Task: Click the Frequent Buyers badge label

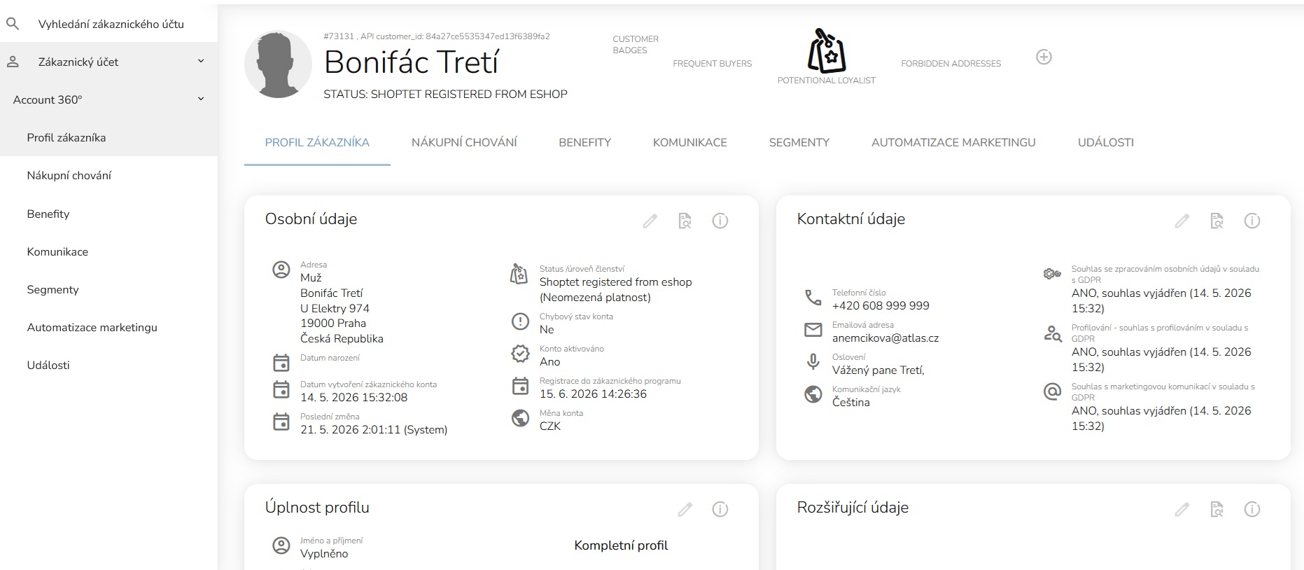Action: tap(713, 64)
